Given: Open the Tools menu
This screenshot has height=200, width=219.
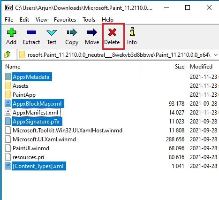Looking at the screenshot, I should point(89,20).
